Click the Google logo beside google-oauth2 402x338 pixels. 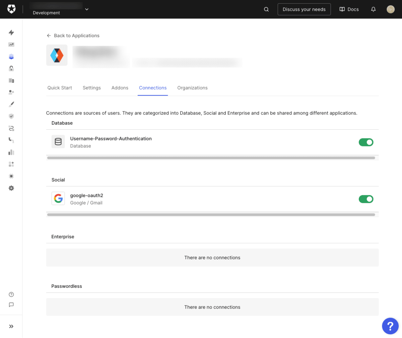(x=58, y=199)
